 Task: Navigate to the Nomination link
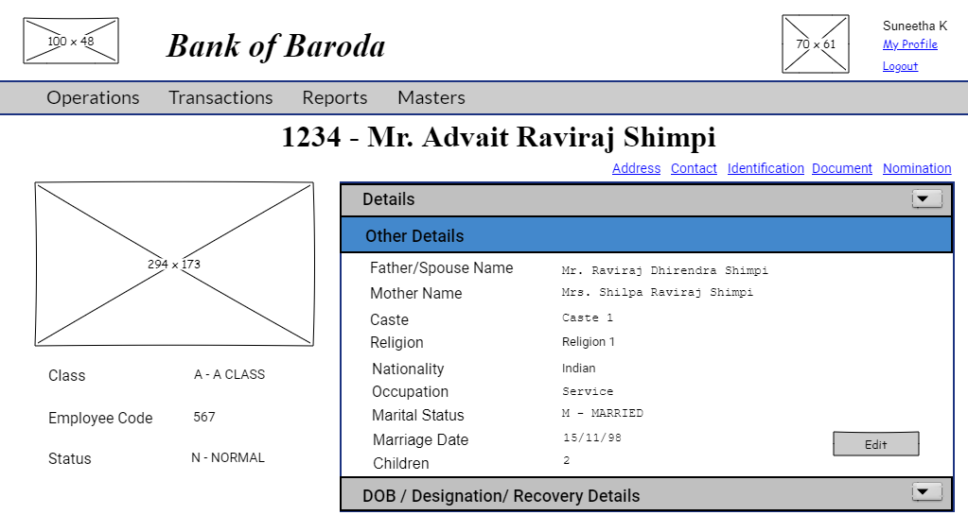tap(917, 168)
